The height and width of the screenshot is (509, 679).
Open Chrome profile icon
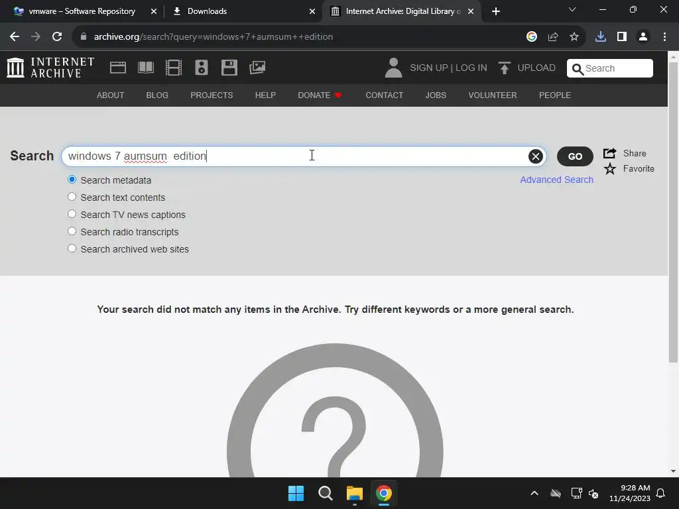(x=643, y=37)
